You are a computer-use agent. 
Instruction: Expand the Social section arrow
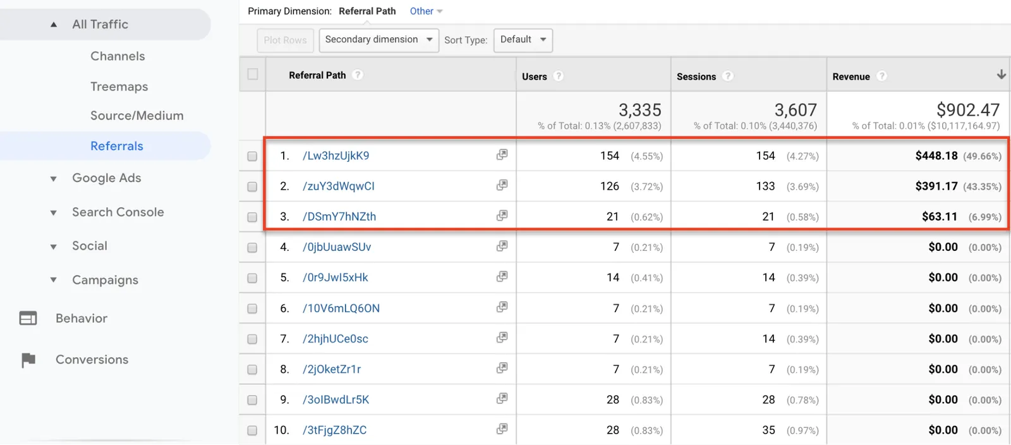click(x=54, y=247)
